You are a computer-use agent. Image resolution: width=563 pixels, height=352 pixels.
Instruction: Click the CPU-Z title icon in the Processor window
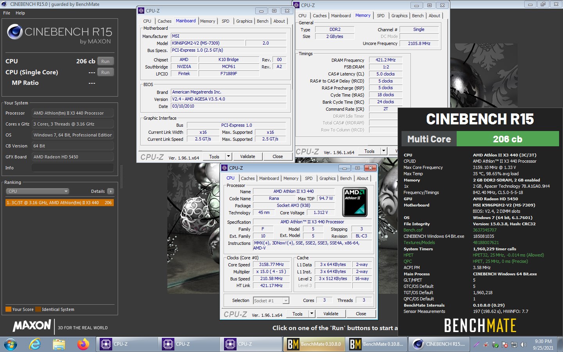point(224,168)
